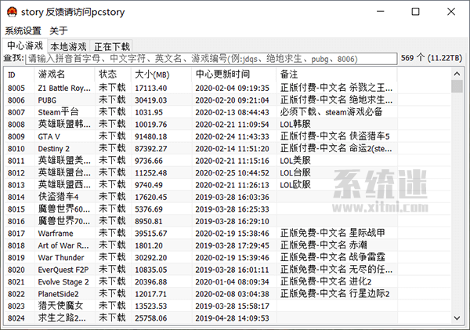Select ID 8008 row
This screenshot has width=470, height=330.
coord(228,124)
